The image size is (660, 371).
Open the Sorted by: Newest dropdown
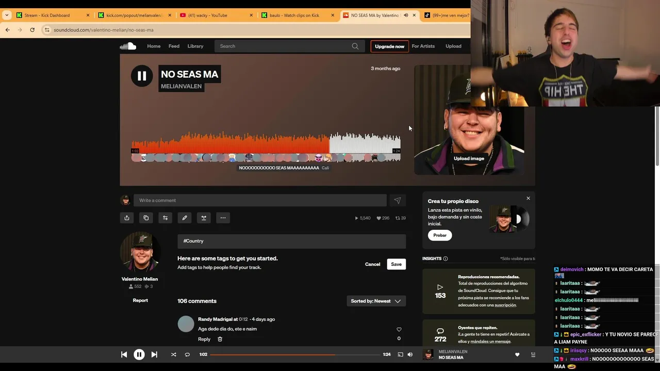click(x=376, y=301)
